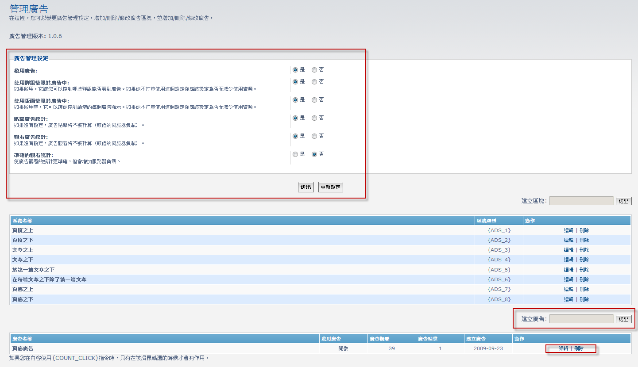Edit the 頁底之上 block
The width and height of the screenshot is (638, 367).
[568, 289]
